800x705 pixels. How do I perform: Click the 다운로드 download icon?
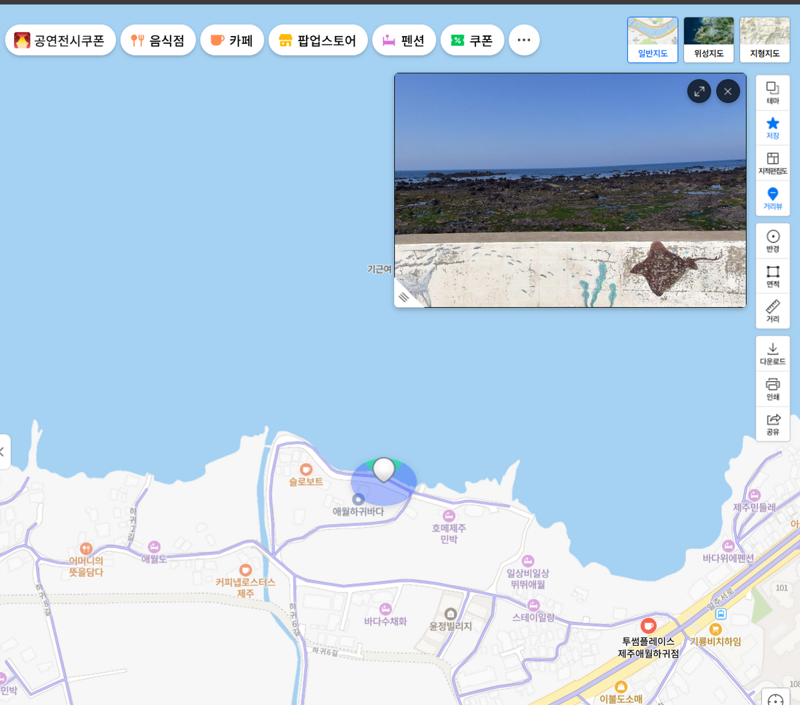773,353
